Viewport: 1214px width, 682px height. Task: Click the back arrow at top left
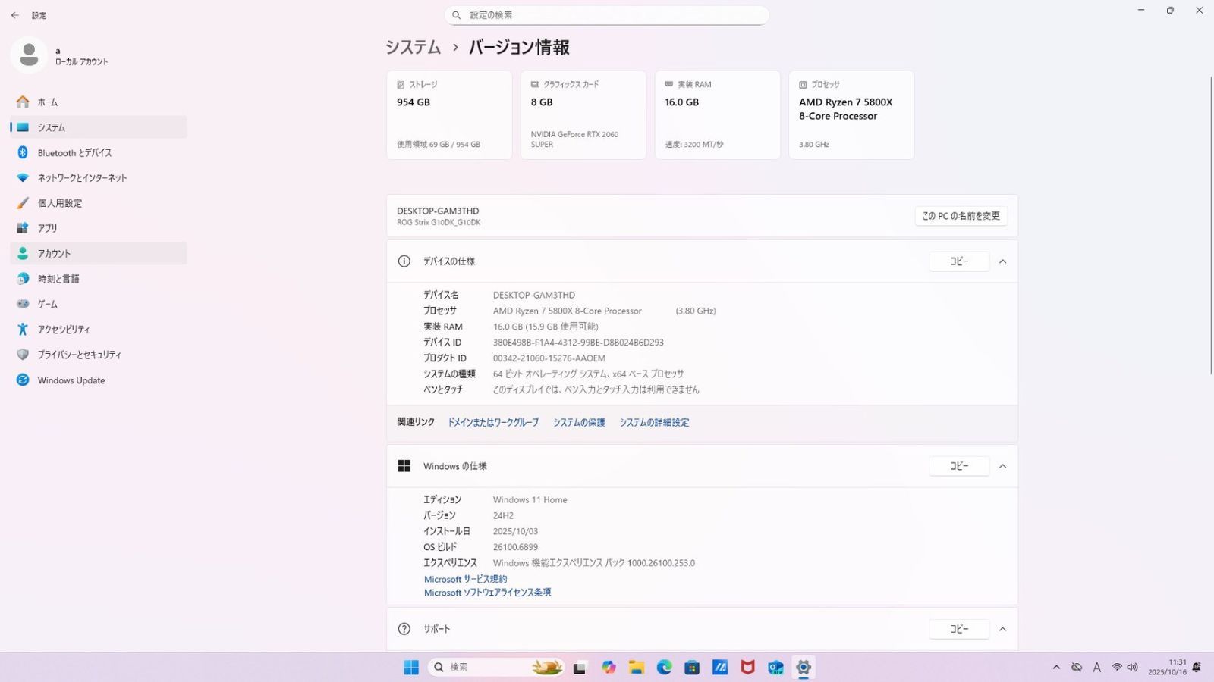tap(14, 14)
